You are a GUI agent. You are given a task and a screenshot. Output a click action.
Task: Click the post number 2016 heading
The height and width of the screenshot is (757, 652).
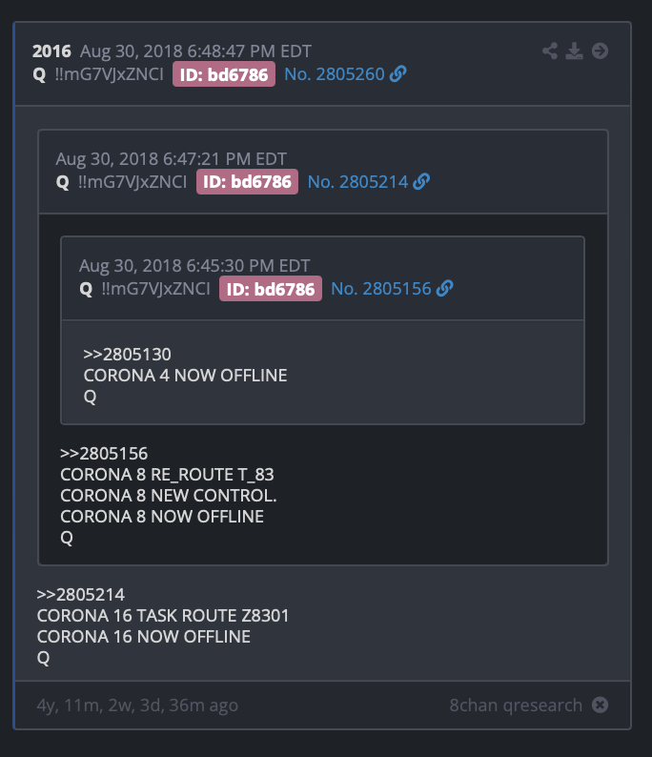point(51,51)
